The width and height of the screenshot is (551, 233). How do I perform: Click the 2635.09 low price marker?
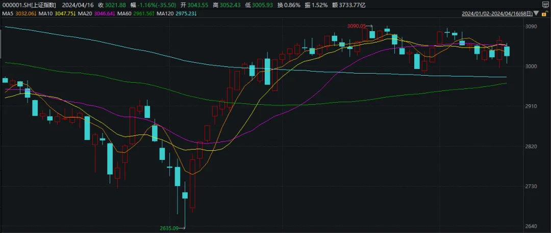coord(169,228)
